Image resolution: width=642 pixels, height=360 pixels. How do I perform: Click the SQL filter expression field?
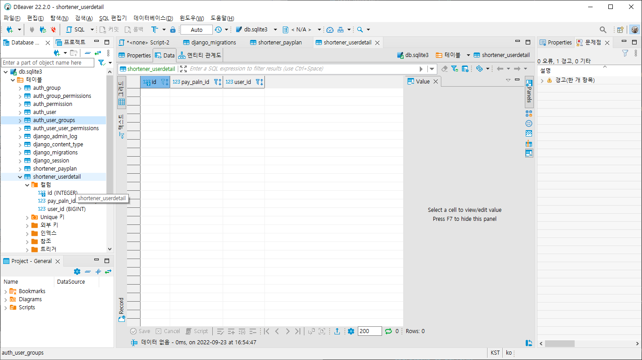(303, 69)
